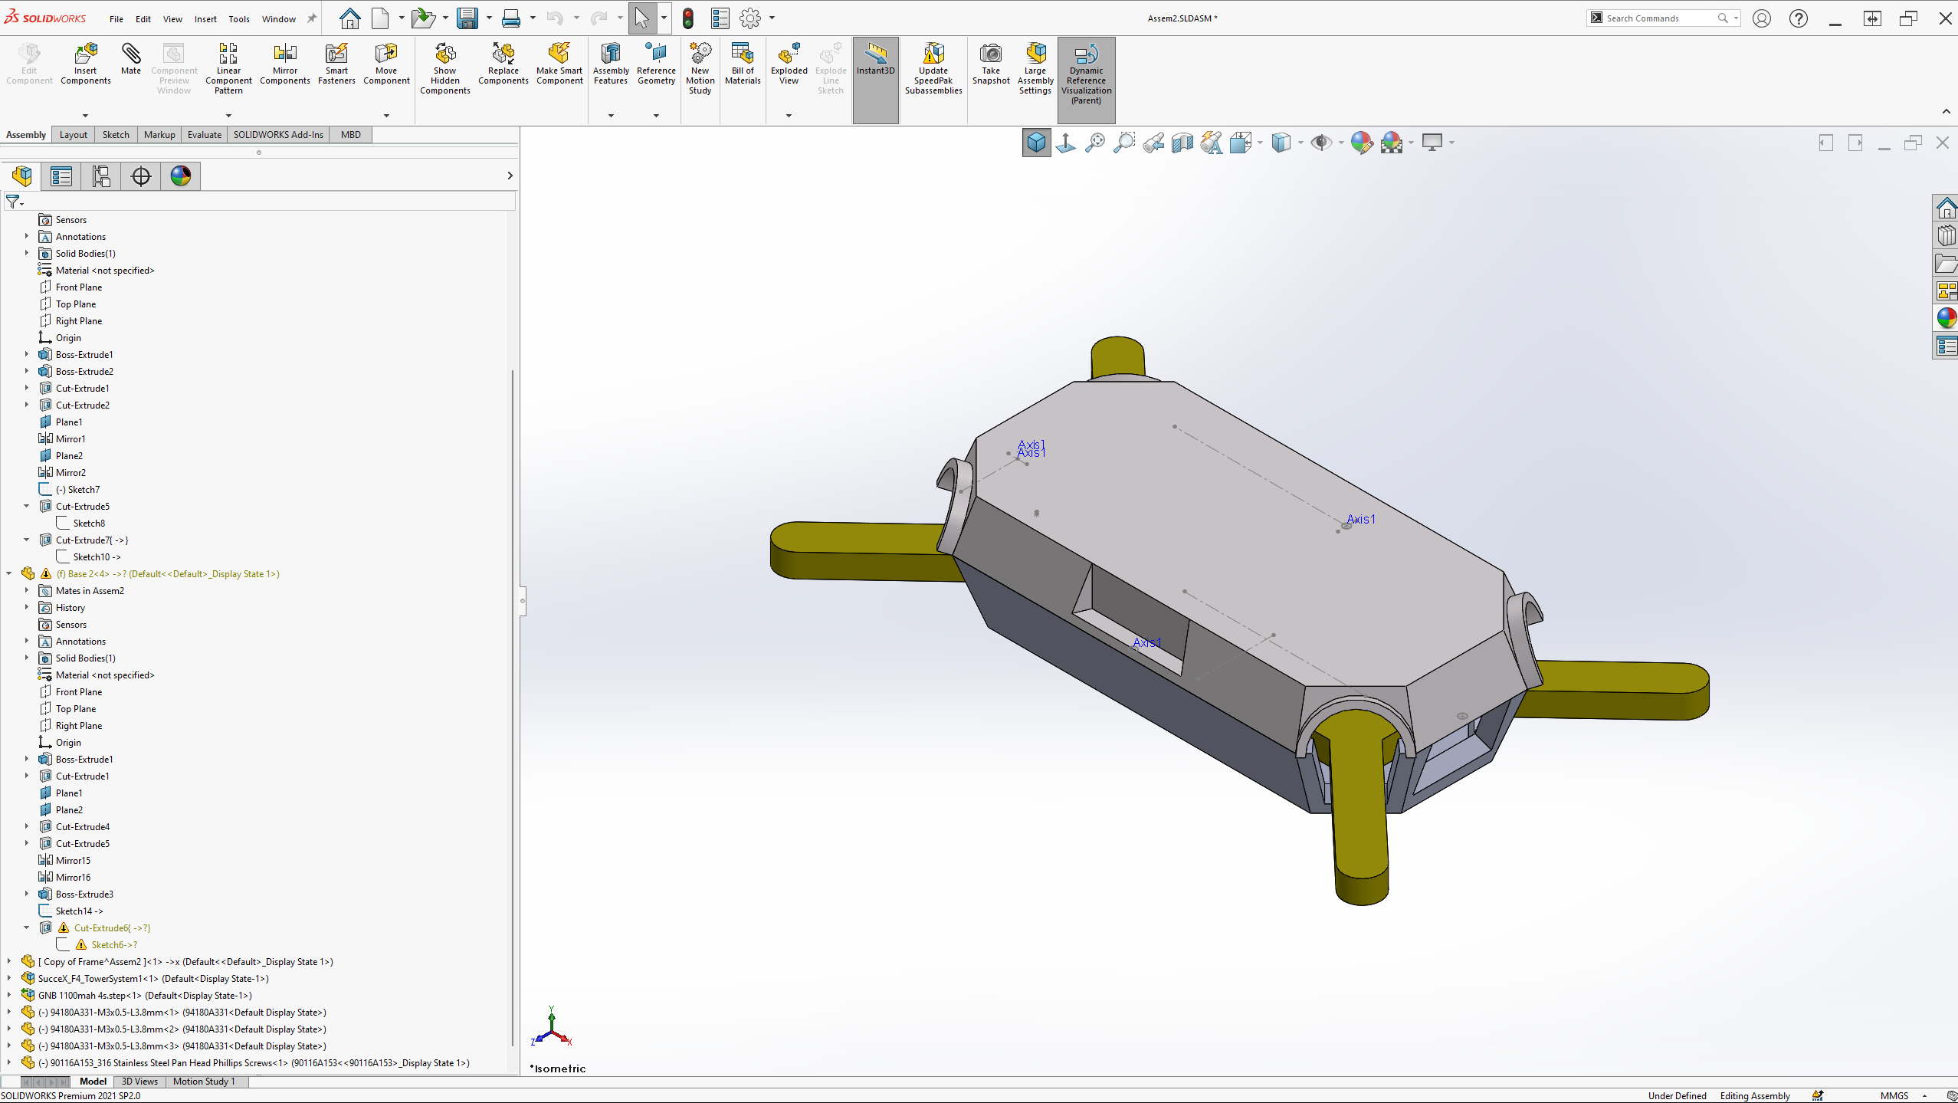Select the Sketch14 feature in the tree
The width and height of the screenshot is (1958, 1103).
[x=78, y=911]
